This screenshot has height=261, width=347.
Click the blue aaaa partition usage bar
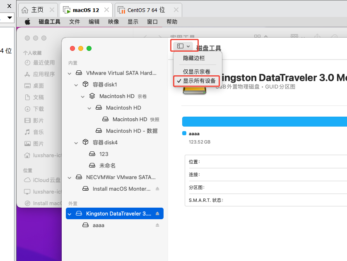point(264,121)
